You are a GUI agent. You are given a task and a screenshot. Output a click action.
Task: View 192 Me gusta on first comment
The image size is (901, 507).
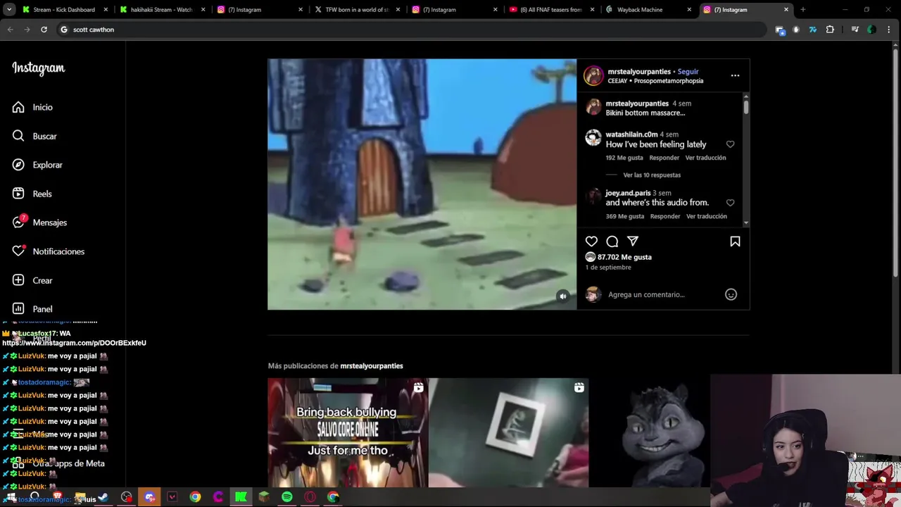click(x=624, y=158)
